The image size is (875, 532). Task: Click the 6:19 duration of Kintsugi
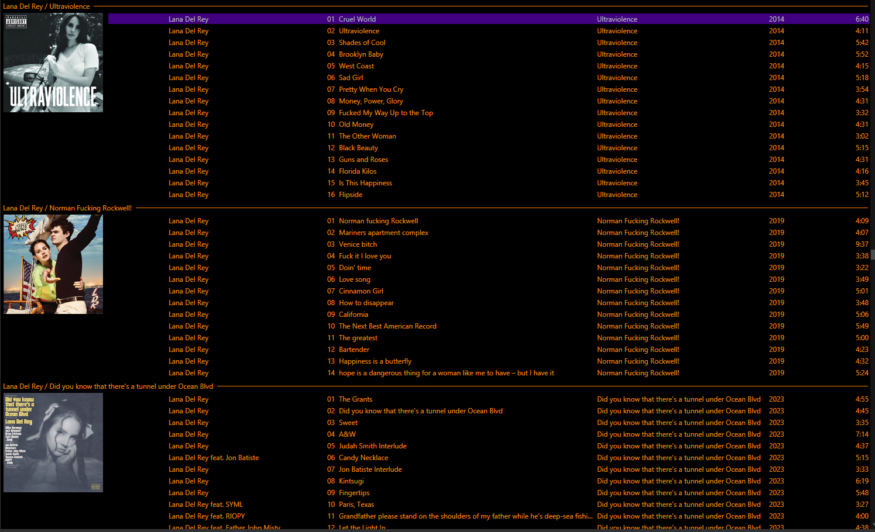(x=862, y=481)
